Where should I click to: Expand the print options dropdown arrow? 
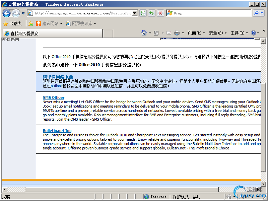click(183, 33)
